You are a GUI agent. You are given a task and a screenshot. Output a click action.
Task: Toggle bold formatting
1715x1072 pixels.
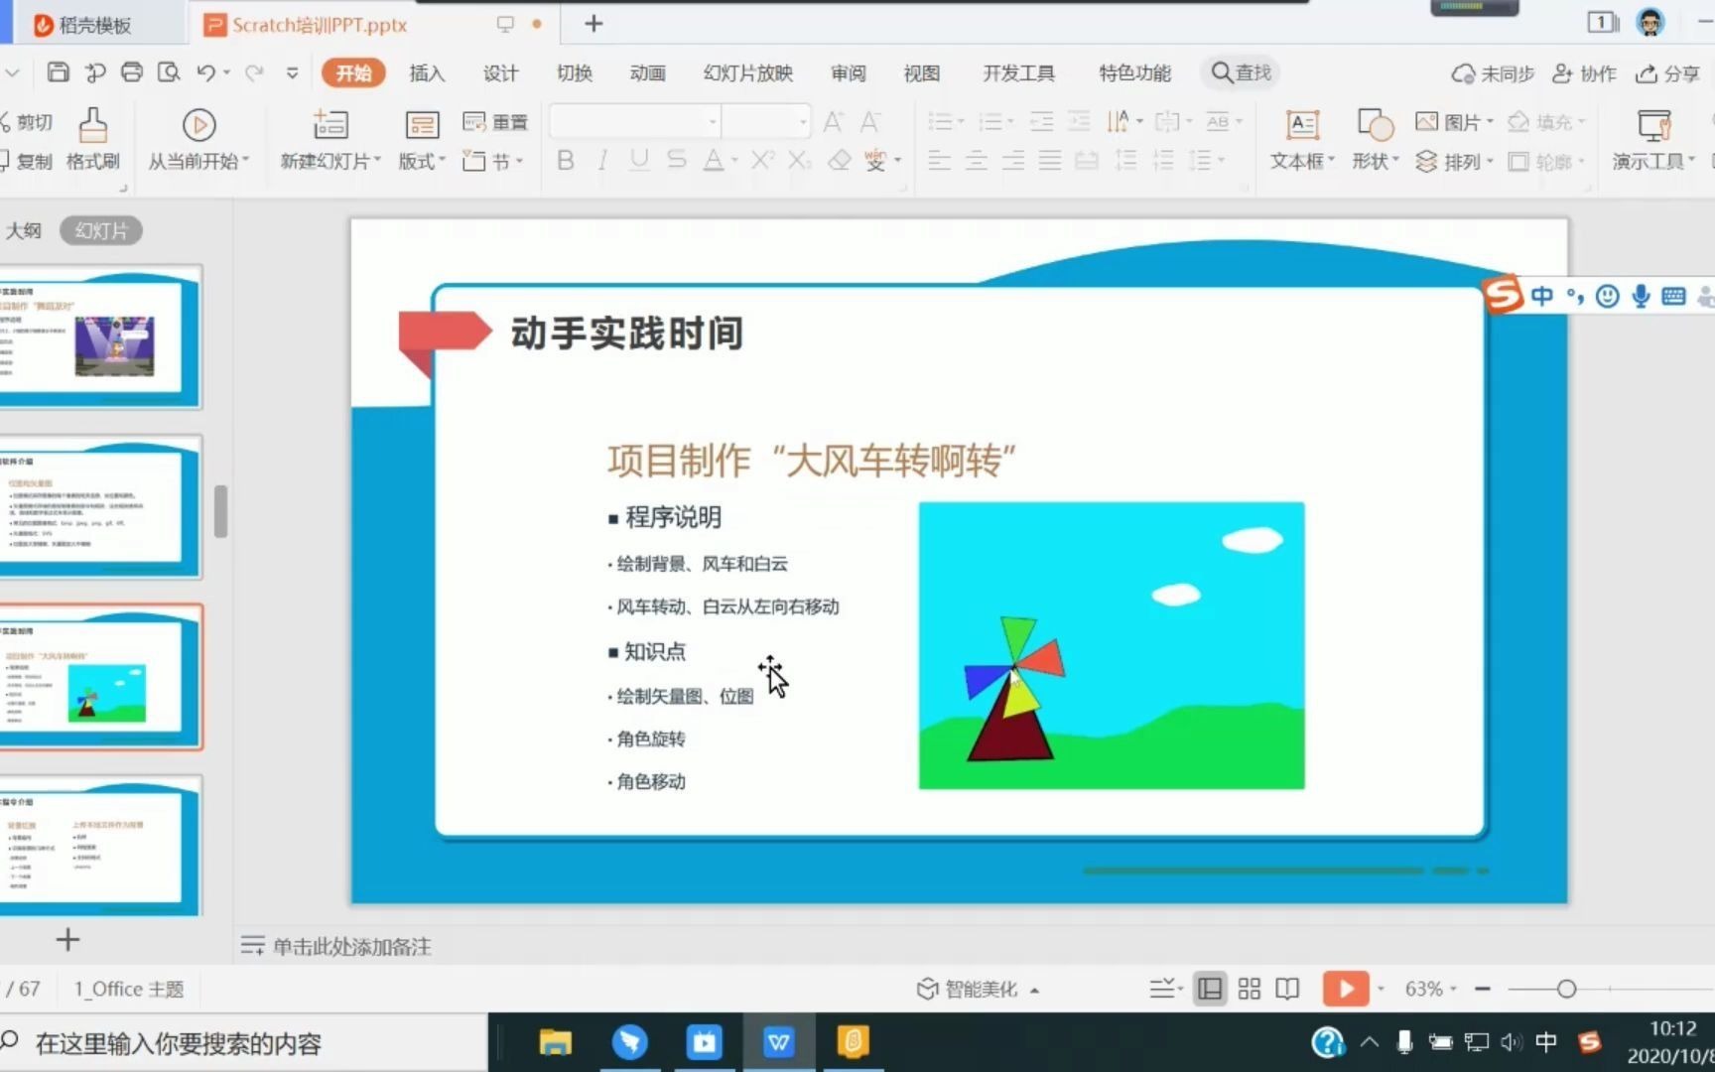coord(565,160)
